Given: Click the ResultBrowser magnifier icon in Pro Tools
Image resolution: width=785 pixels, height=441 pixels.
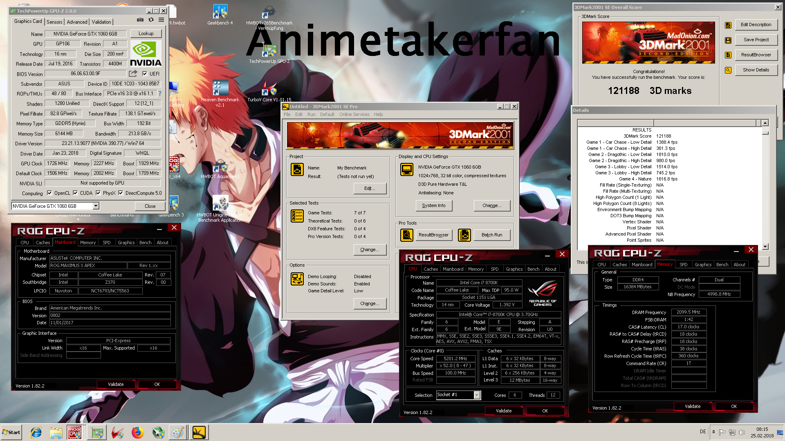Looking at the screenshot, I should pyautogui.click(x=407, y=235).
